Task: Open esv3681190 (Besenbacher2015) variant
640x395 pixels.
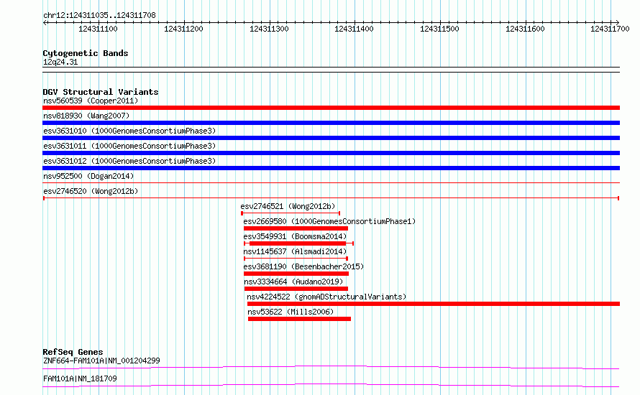Action: pyautogui.click(x=303, y=266)
